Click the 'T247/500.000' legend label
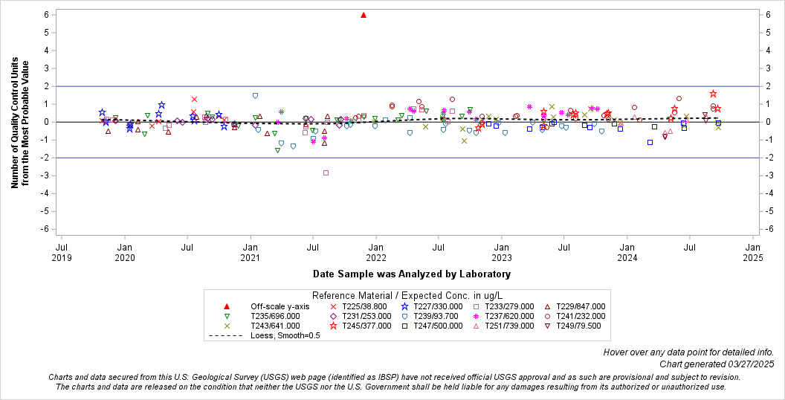This screenshot has height=400, width=785. click(438, 326)
